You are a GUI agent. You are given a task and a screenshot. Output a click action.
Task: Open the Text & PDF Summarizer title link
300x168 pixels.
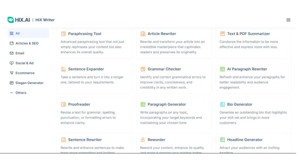pos(248,34)
